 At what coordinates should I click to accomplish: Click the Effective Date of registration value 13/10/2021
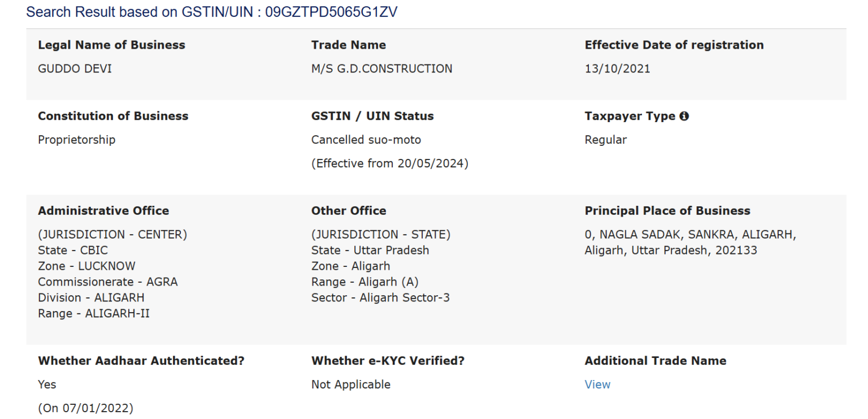coord(617,69)
